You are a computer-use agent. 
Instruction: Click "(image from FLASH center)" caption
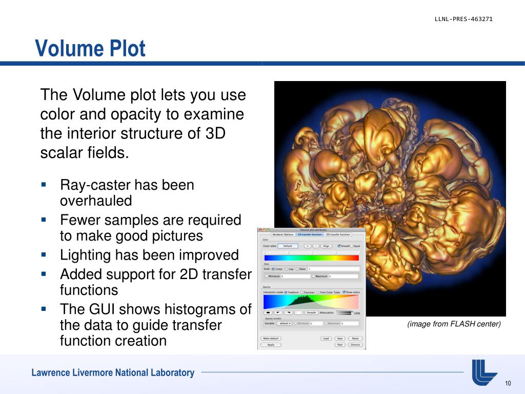pos(454,324)
